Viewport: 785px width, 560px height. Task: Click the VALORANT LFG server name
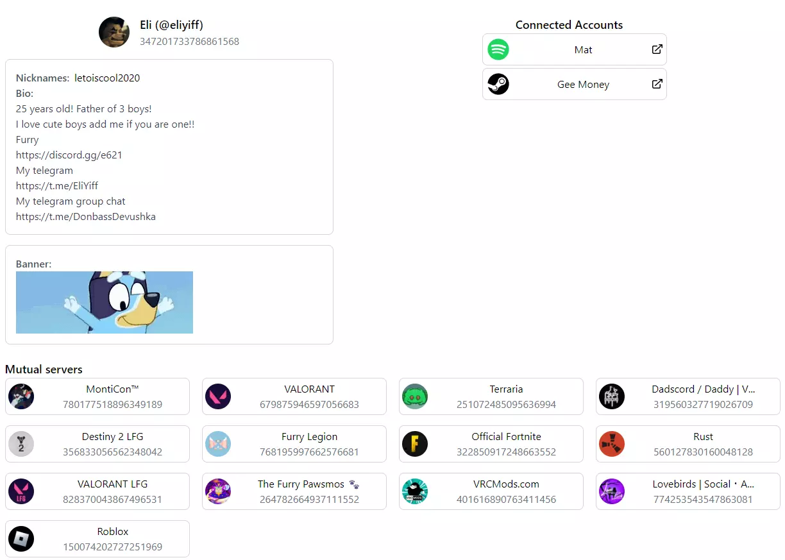[112, 484]
